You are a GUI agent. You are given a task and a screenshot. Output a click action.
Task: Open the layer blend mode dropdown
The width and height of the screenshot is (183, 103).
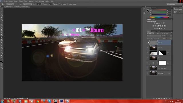(154, 36)
